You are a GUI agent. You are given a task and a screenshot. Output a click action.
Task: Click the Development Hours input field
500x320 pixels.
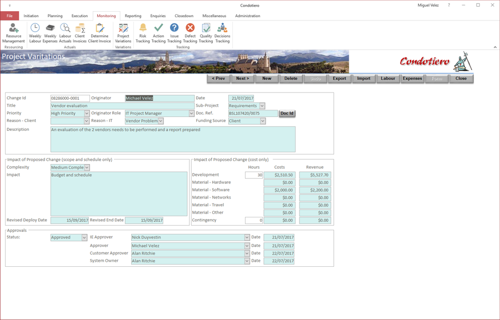254,175
